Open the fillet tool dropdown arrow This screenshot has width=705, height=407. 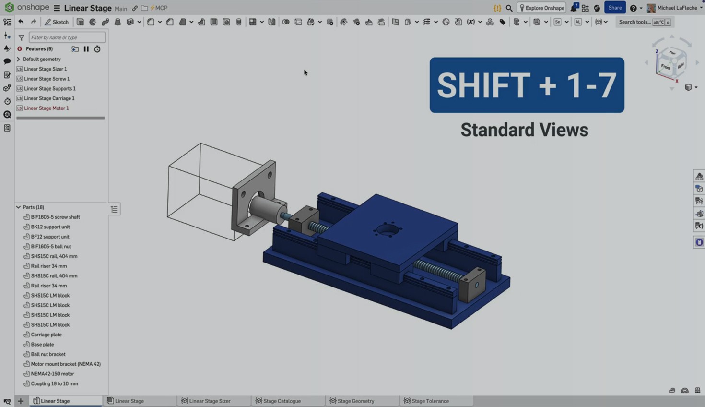[x=160, y=22]
